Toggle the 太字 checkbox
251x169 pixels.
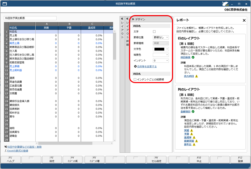[x=154, y=32]
